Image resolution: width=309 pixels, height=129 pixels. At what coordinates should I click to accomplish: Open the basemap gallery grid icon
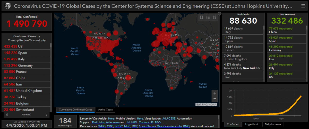point(214,17)
